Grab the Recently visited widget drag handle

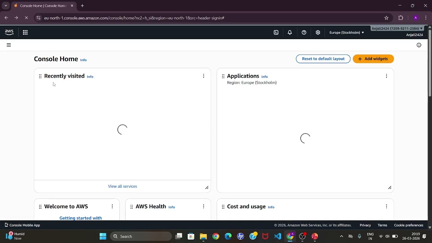pyautogui.click(x=40, y=76)
